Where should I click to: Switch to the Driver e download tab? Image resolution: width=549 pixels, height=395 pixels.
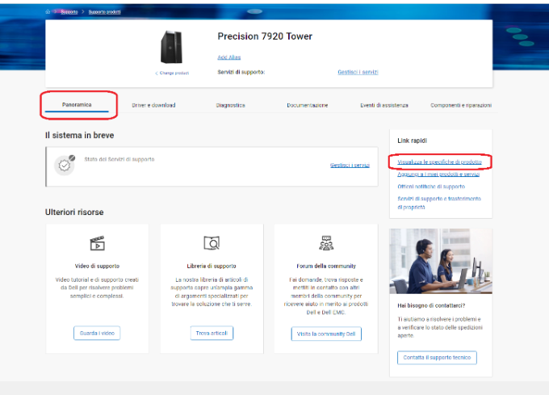(153, 105)
